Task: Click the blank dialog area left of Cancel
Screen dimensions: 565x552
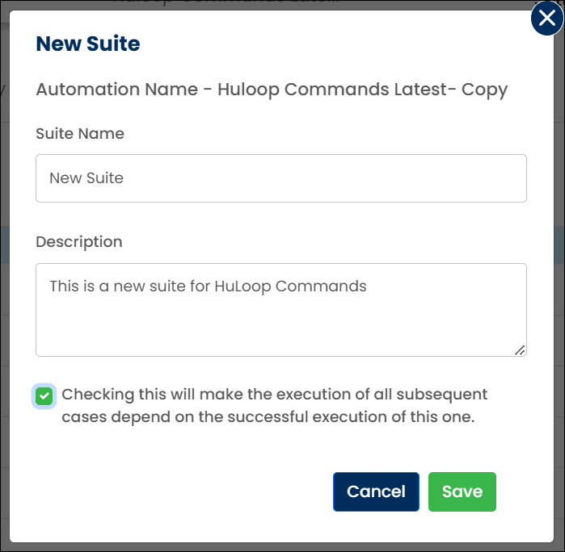Action: click(x=180, y=491)
